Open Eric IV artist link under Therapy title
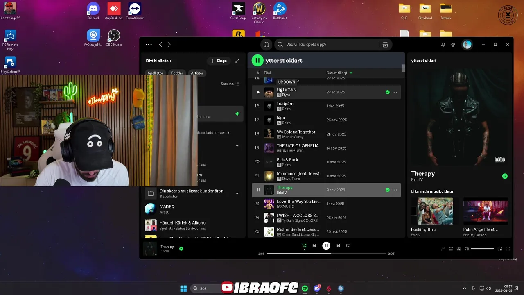This screenshot has width=524, height=295. (416, 180)
